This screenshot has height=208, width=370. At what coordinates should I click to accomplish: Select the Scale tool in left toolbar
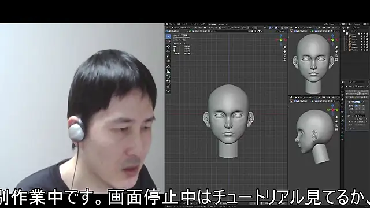click(168, 56)
